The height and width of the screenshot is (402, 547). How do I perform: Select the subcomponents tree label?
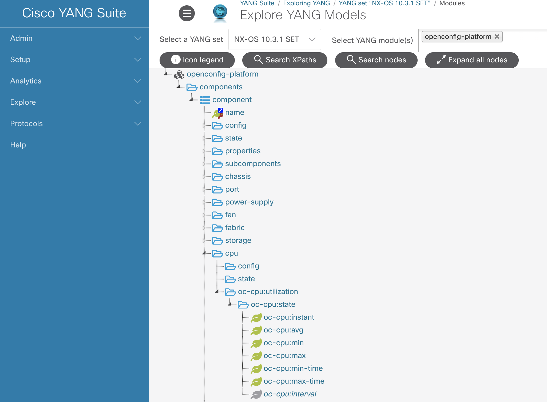[253, 164]
